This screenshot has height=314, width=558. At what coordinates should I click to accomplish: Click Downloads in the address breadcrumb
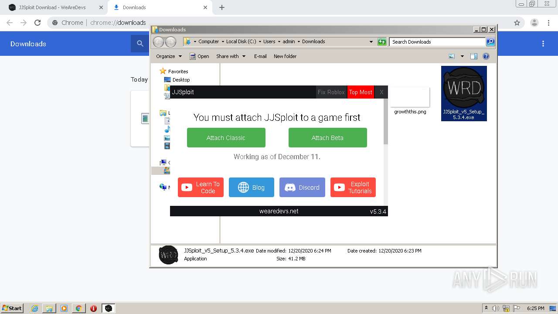click(313, 41)
